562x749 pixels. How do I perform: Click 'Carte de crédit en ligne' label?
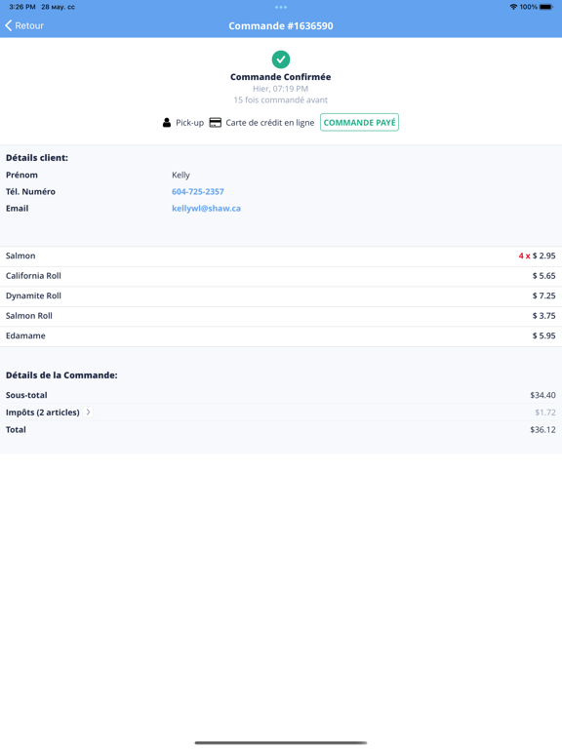270,123
